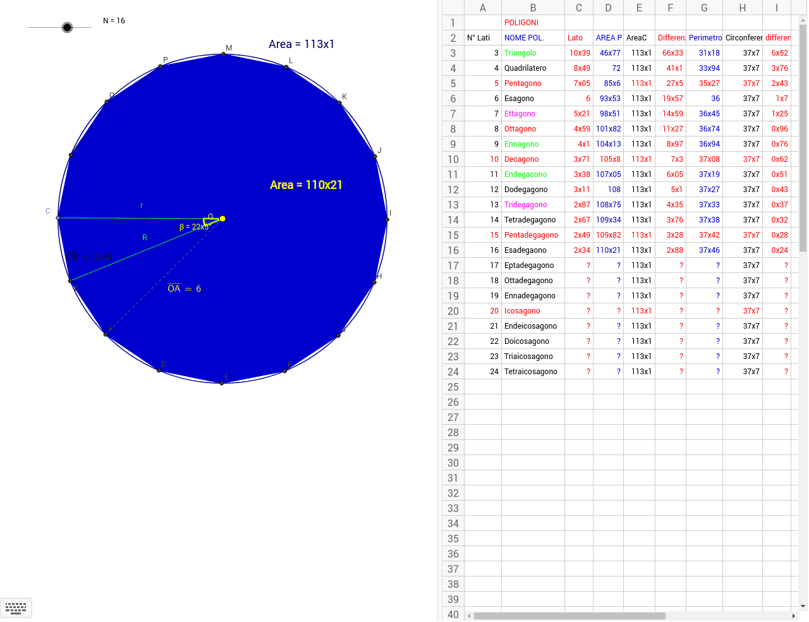This screenshot has height=622, width=809.
Task: Click the Eptadegagono cell
Action: (533, 265)
